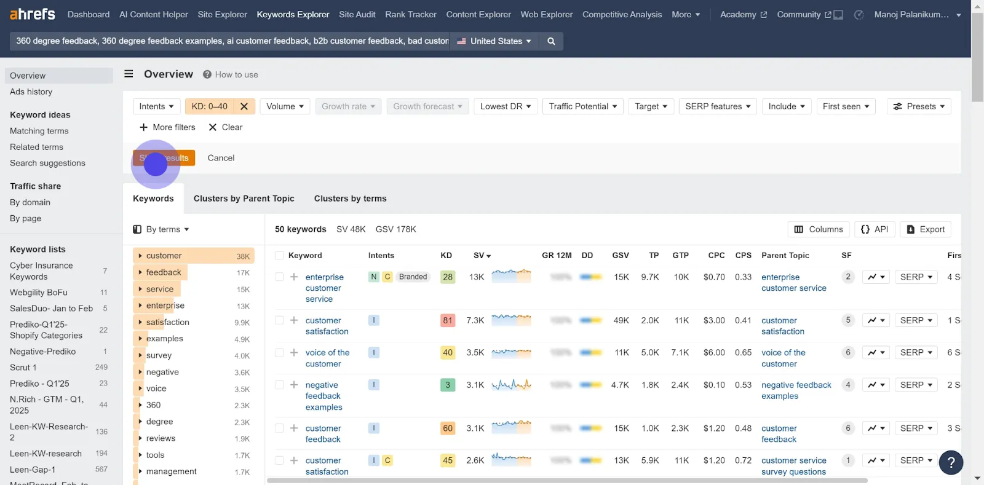Add enterprise customer service keyword with plus
The image size is (984, 485).
pyautogui.click(x=294, y=277)
